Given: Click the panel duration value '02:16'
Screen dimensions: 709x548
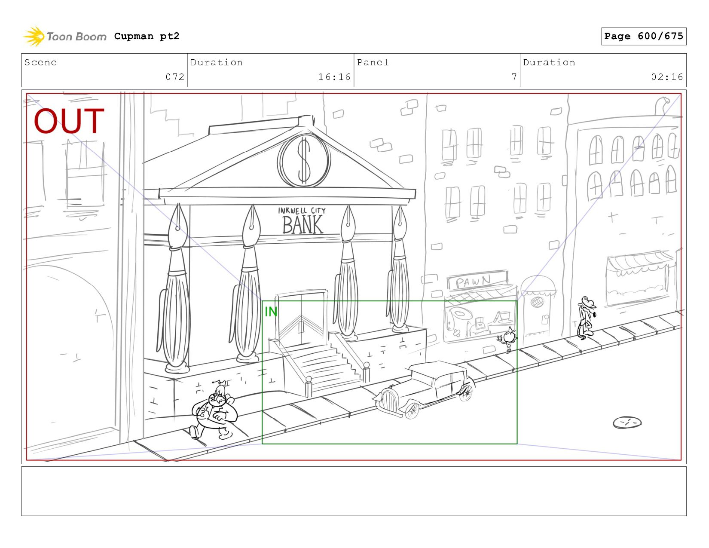Looking at the screenshot, I should click(x=667, y=77).
